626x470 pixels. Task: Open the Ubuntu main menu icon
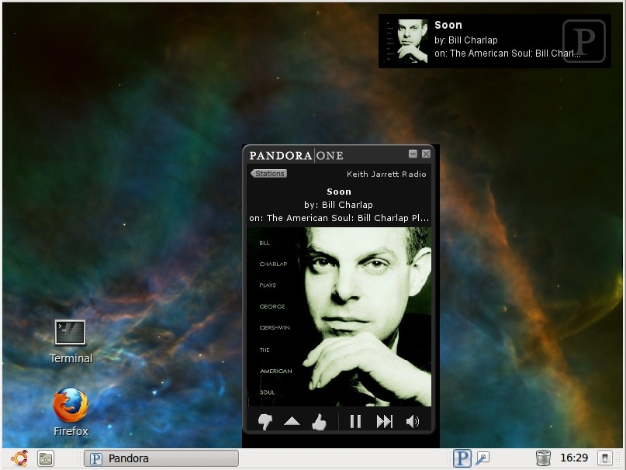click(x=19, y=458)
